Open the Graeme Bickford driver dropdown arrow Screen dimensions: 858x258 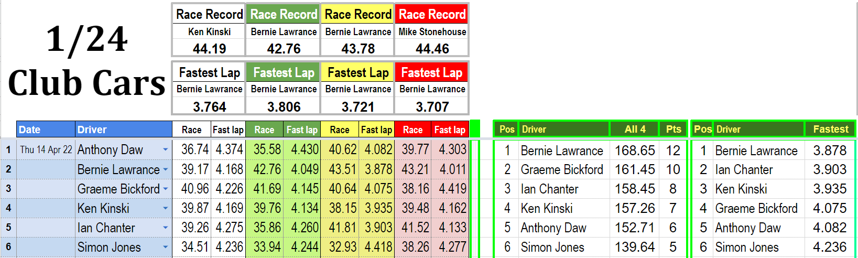[166, 189]
